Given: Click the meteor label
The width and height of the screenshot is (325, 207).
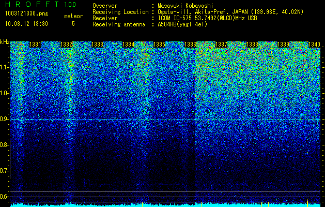Looking at the screenshot, I should [x=73, y=16].
